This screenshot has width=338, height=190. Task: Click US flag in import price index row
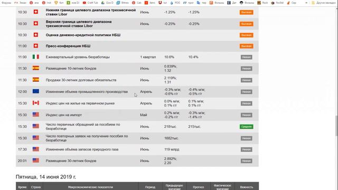click(x=36, y=115)
